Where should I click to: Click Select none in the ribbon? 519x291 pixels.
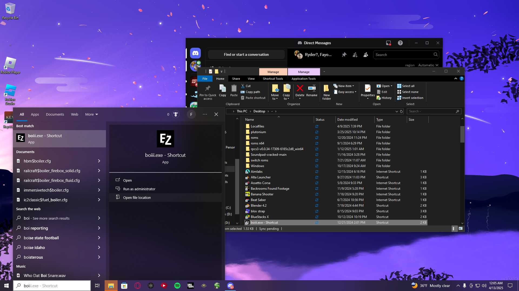[x=408, y=92]
